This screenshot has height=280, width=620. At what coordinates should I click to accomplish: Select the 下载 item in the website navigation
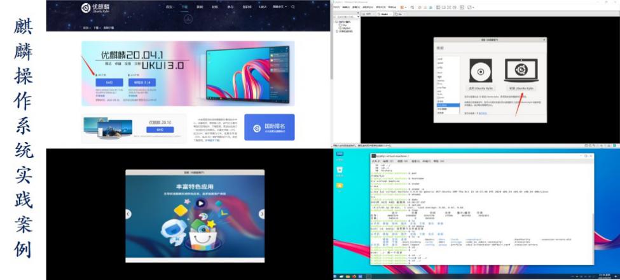click(184, 7)
